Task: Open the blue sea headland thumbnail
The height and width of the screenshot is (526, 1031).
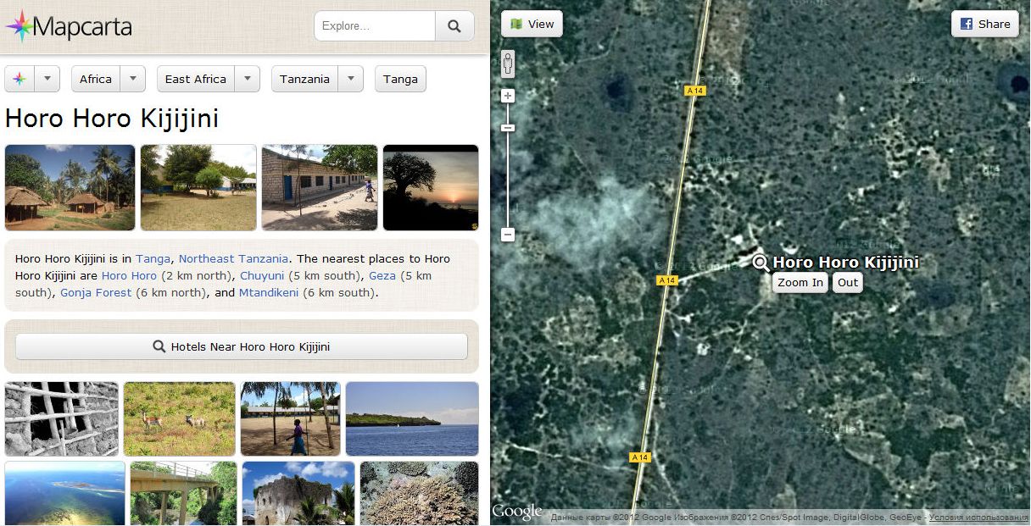Action: [412, 418]
